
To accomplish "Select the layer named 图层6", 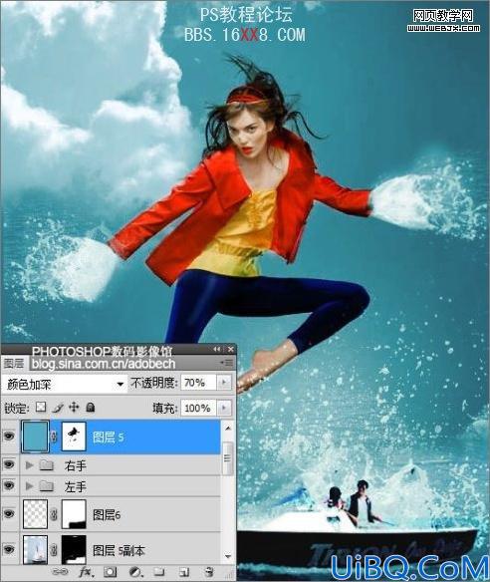I will tap(107, 515).
